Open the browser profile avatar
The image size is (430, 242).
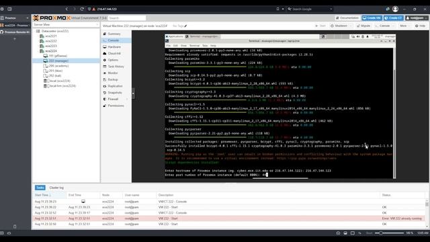pyautogui.click(x=395, y=9)
